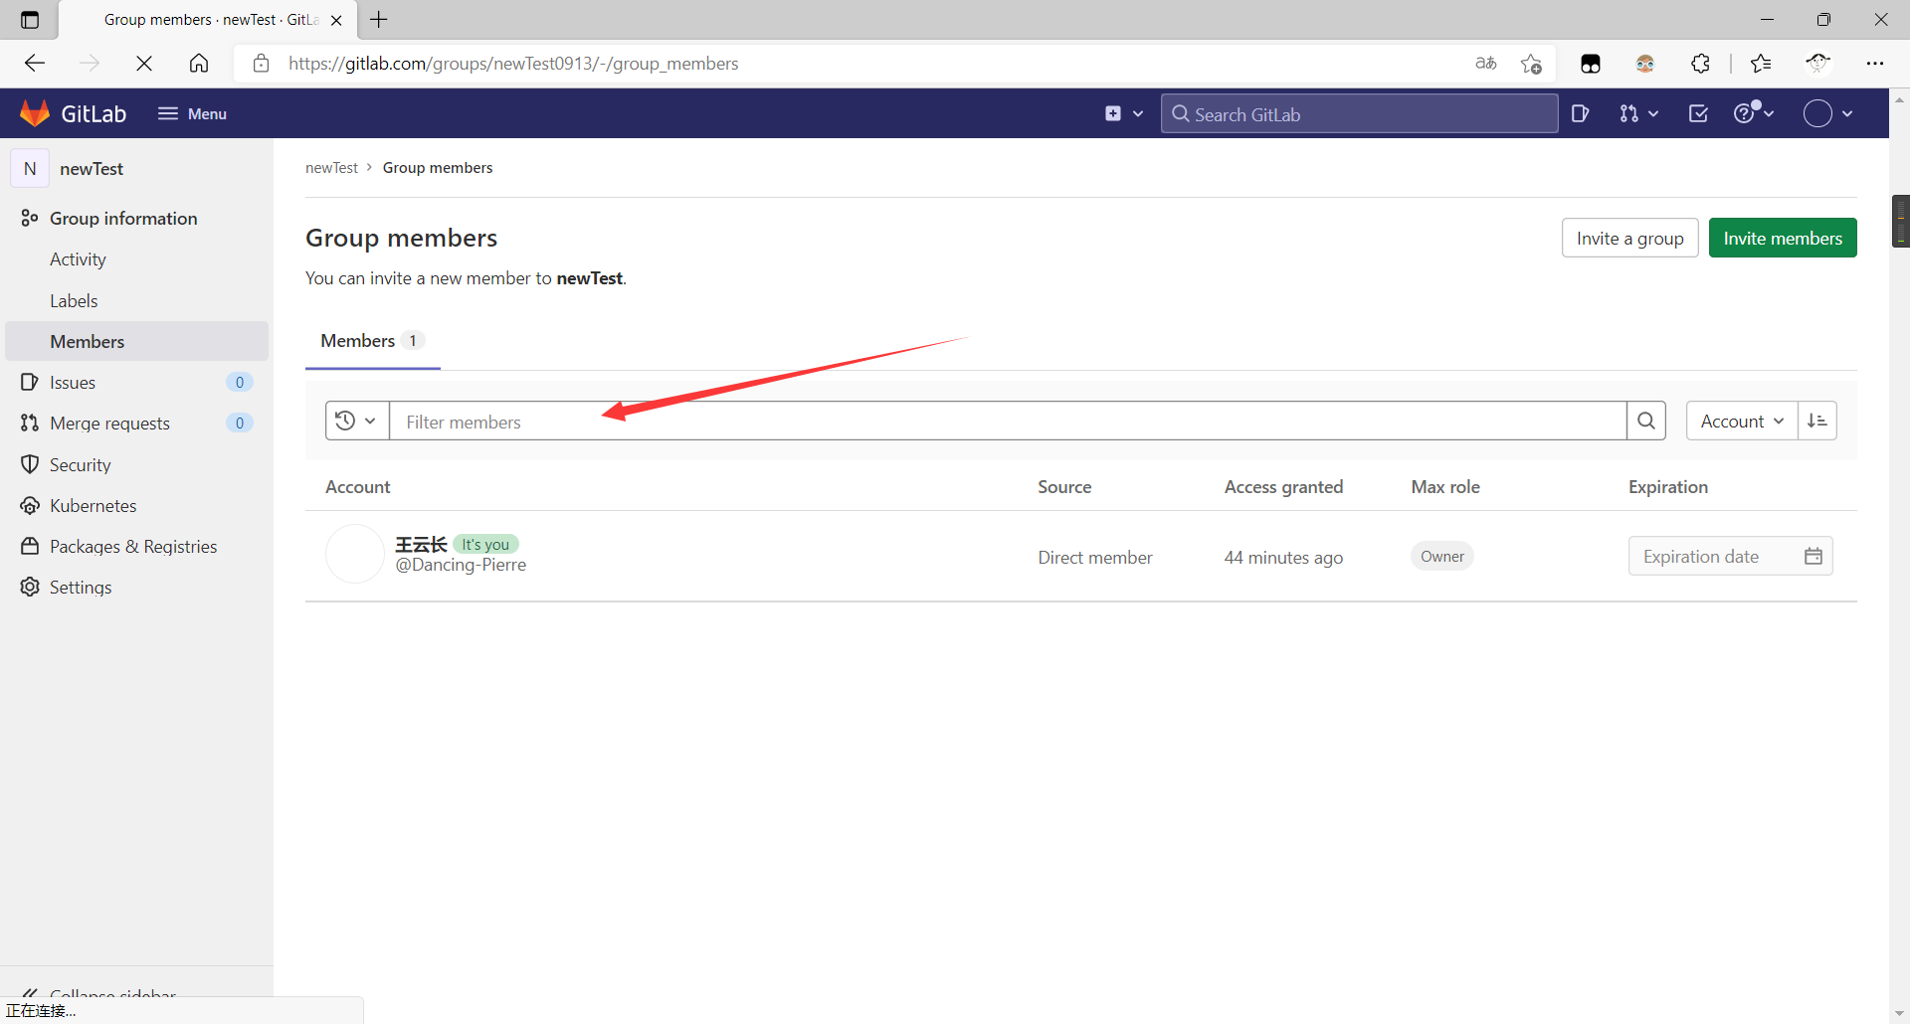Click the member's avatar image
This screenshot has width=1910, height=1024.
(x=355, y=554)
